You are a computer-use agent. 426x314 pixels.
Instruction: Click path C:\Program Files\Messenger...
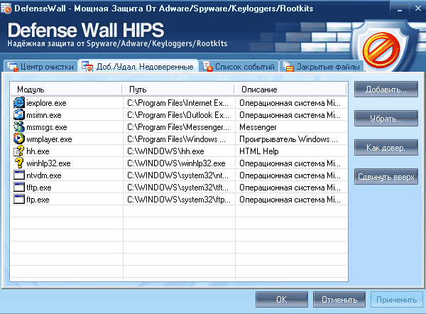point(178,127)
